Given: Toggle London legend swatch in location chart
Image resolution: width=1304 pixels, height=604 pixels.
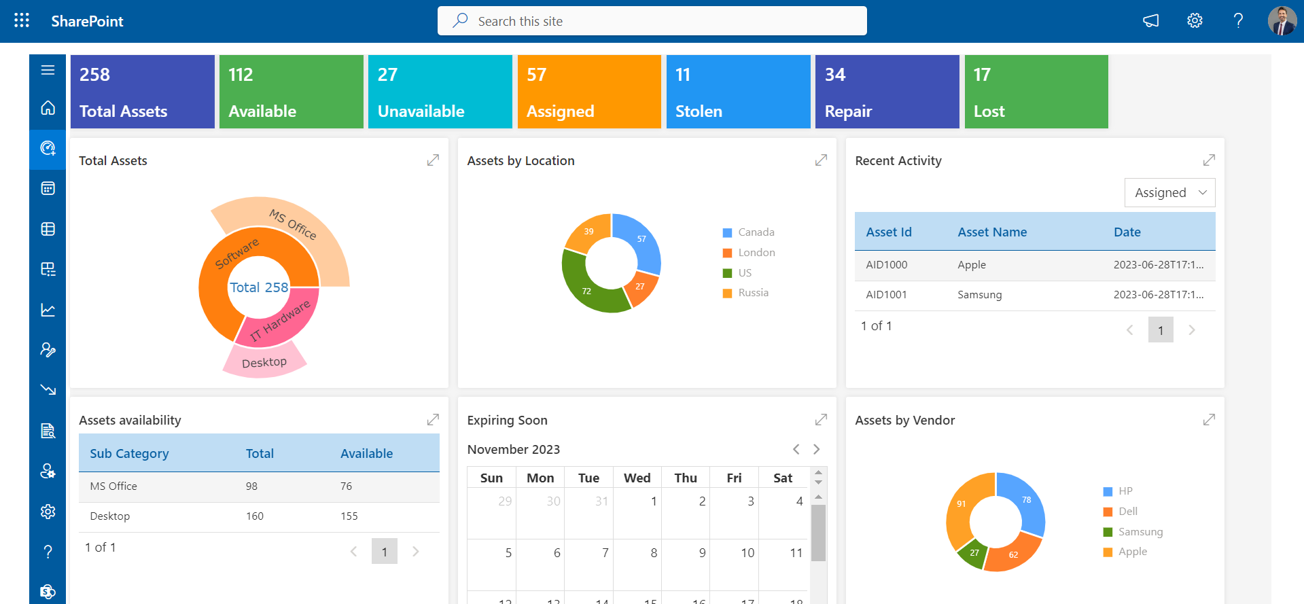Looking at the screenshot, I should (727, 253).
